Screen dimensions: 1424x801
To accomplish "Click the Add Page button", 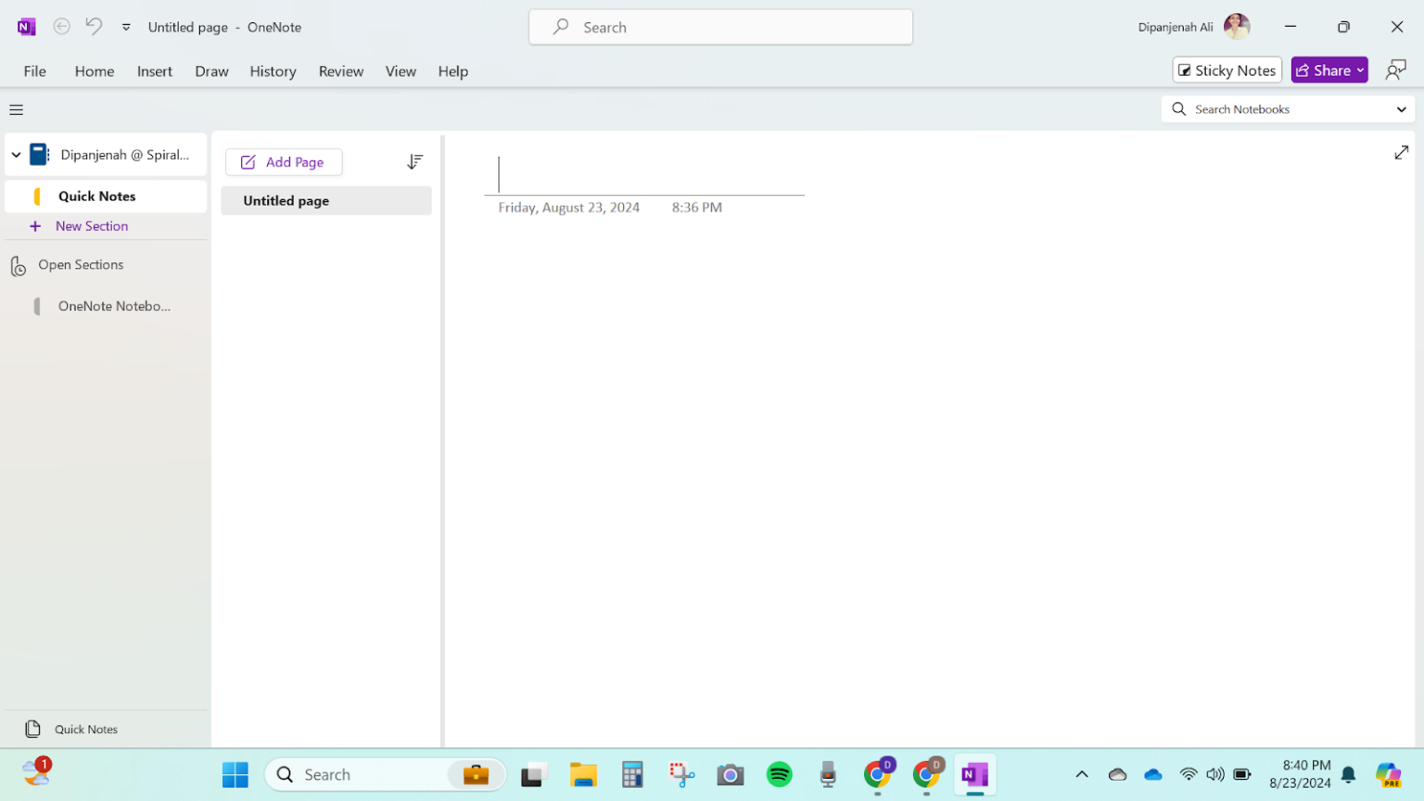I will click(x=284, y=161).
